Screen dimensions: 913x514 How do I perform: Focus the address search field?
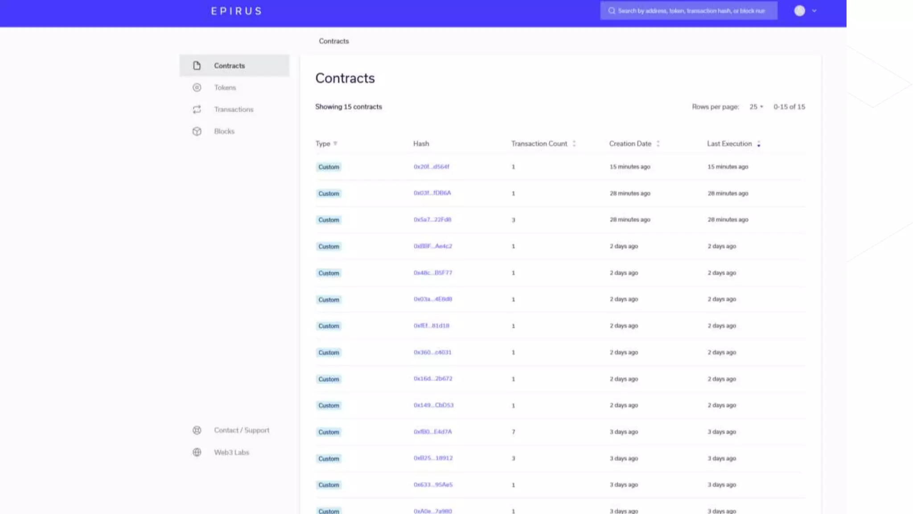pos(691,11)
